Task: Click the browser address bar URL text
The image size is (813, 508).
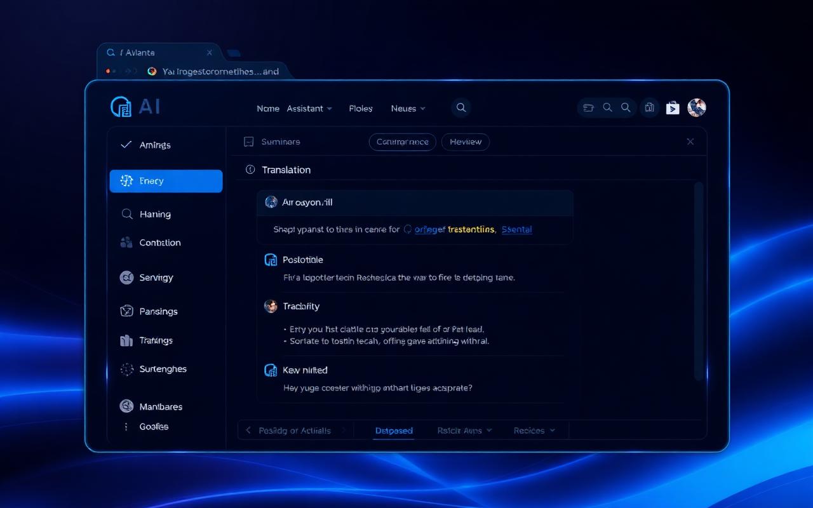Action: [x=220, y=72]
